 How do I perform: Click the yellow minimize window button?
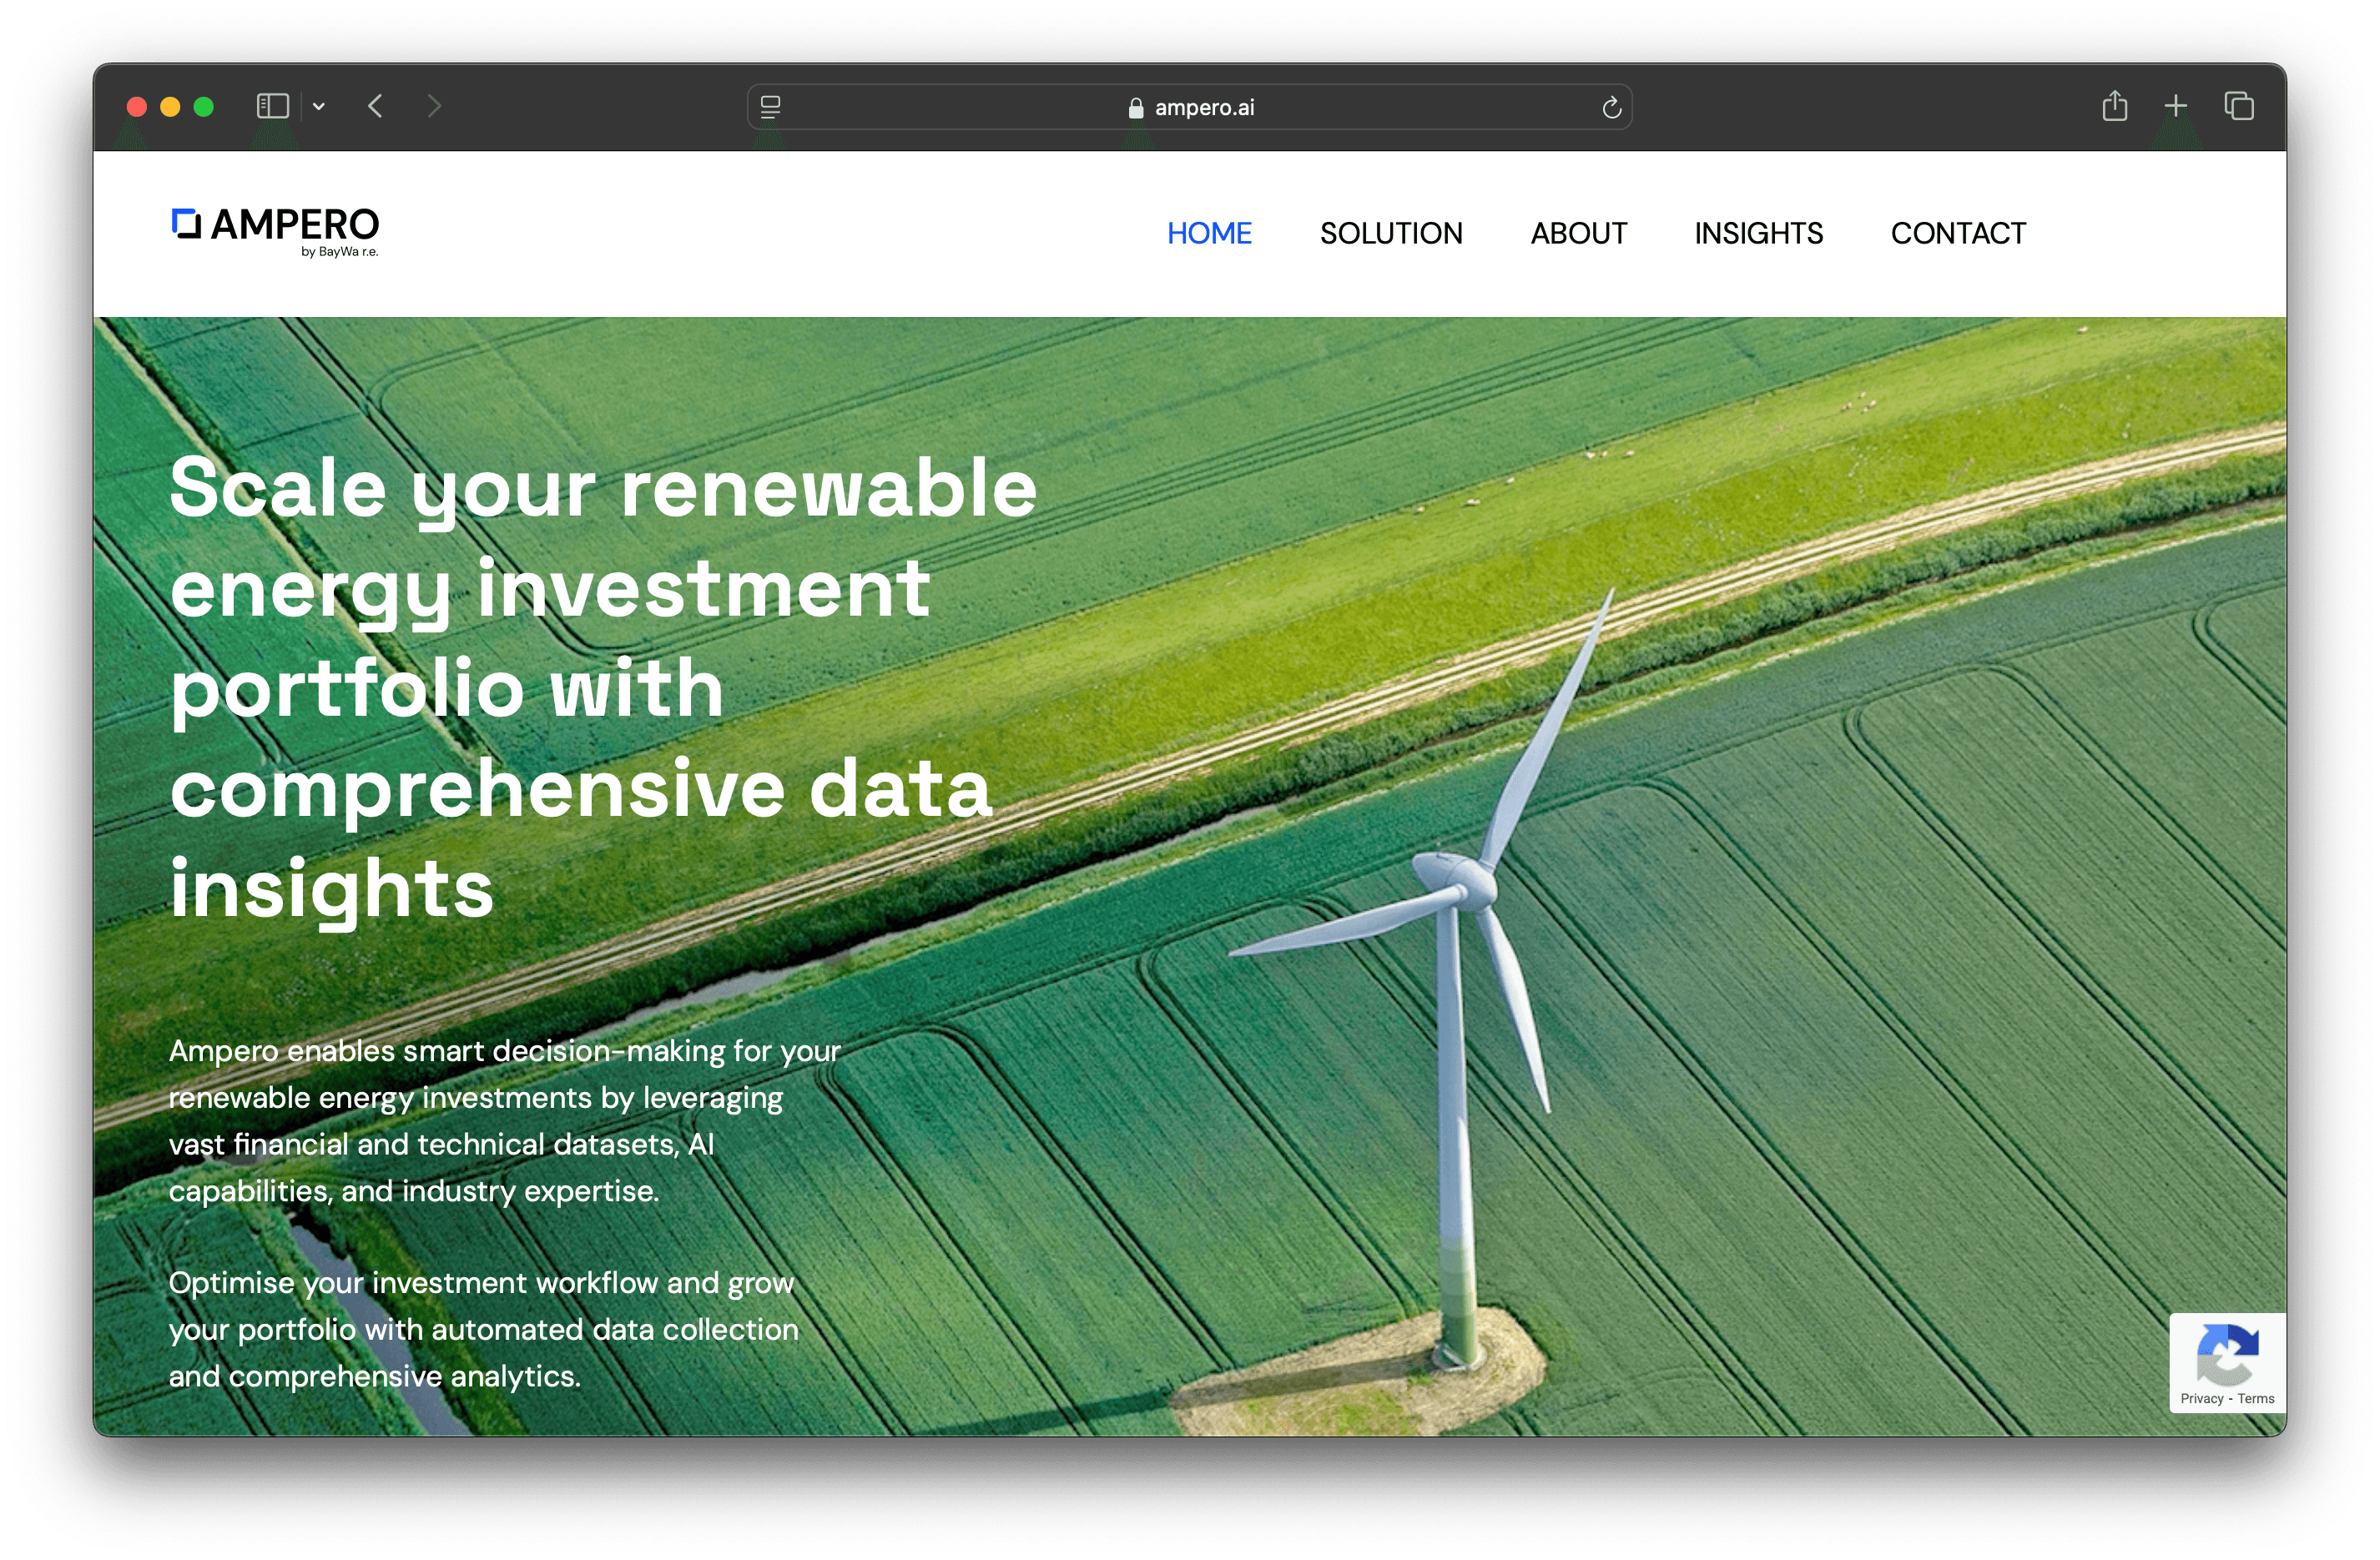(170, 107)
